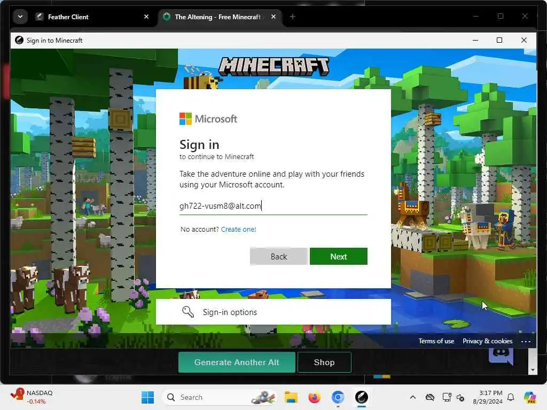Click the cloud sync tray icon
Screen dimensions: 547x410
pyautogui.click(x=430, y=397)
